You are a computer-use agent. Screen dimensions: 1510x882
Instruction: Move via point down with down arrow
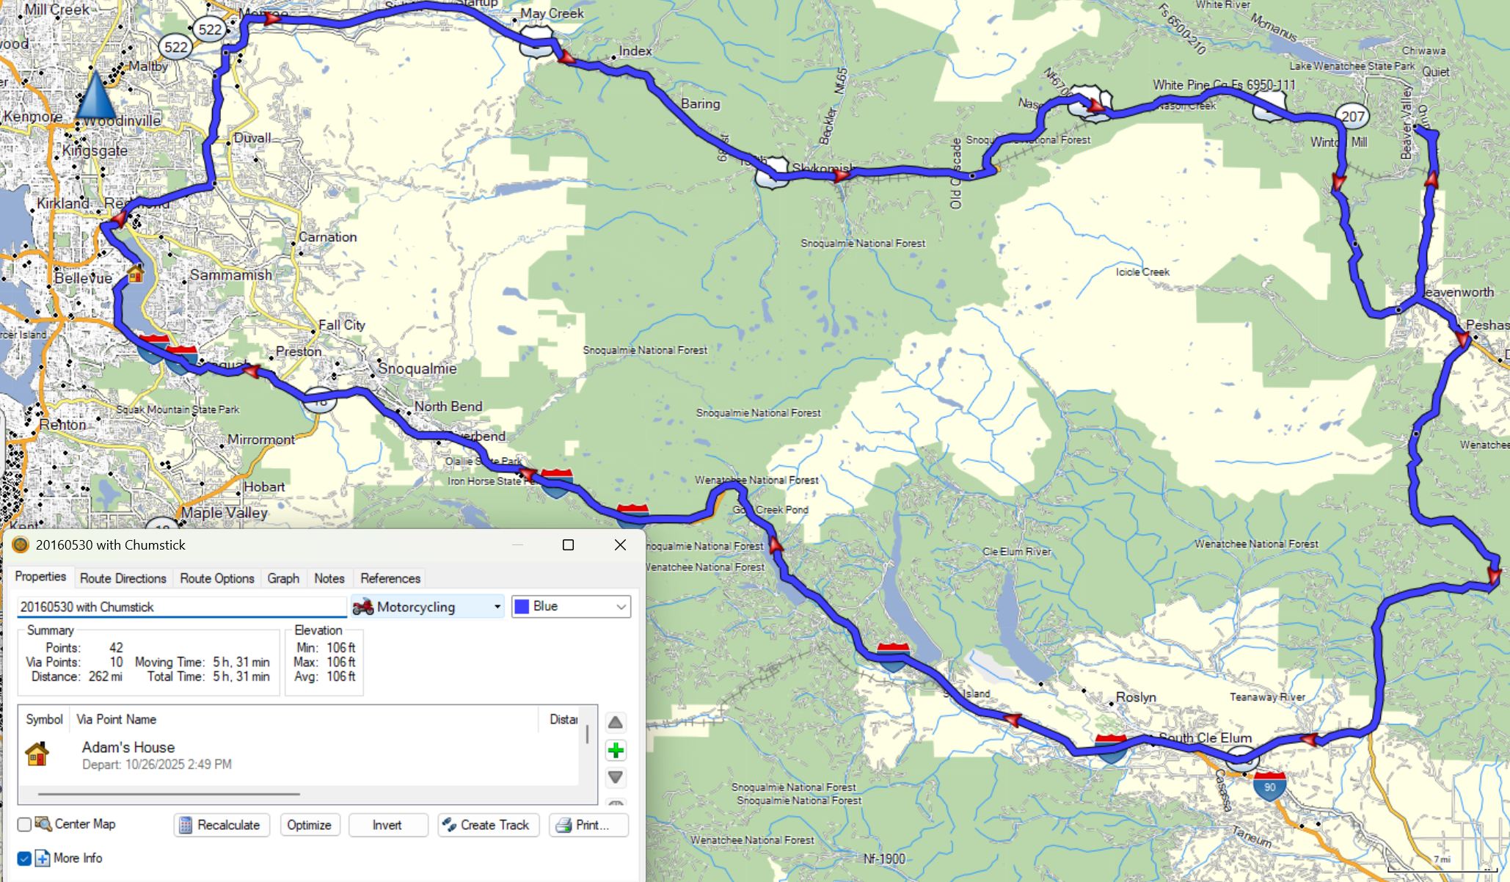(x=616, y=777)
